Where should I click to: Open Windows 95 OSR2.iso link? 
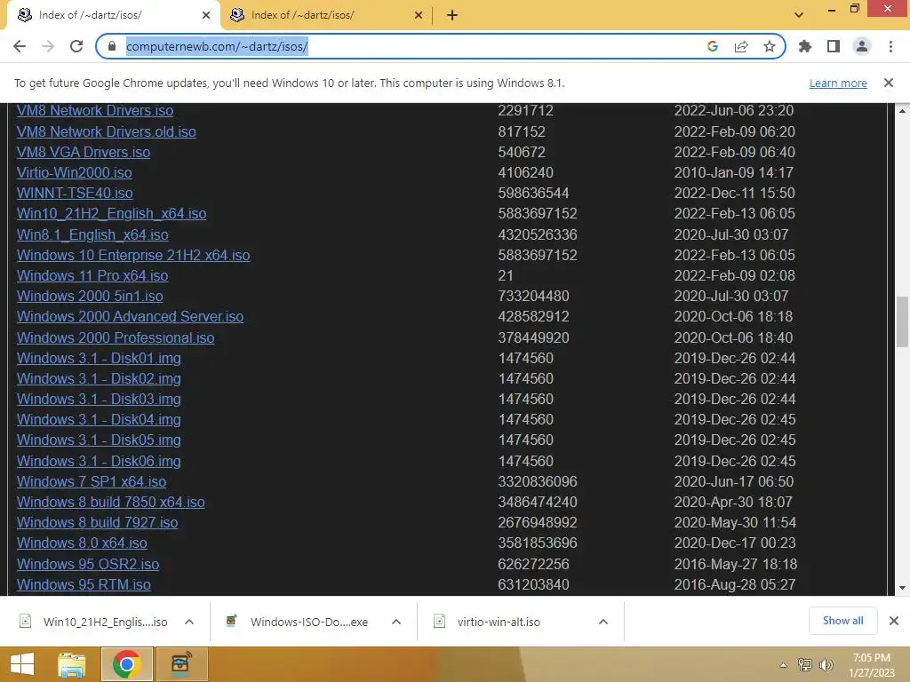point(88,564)
